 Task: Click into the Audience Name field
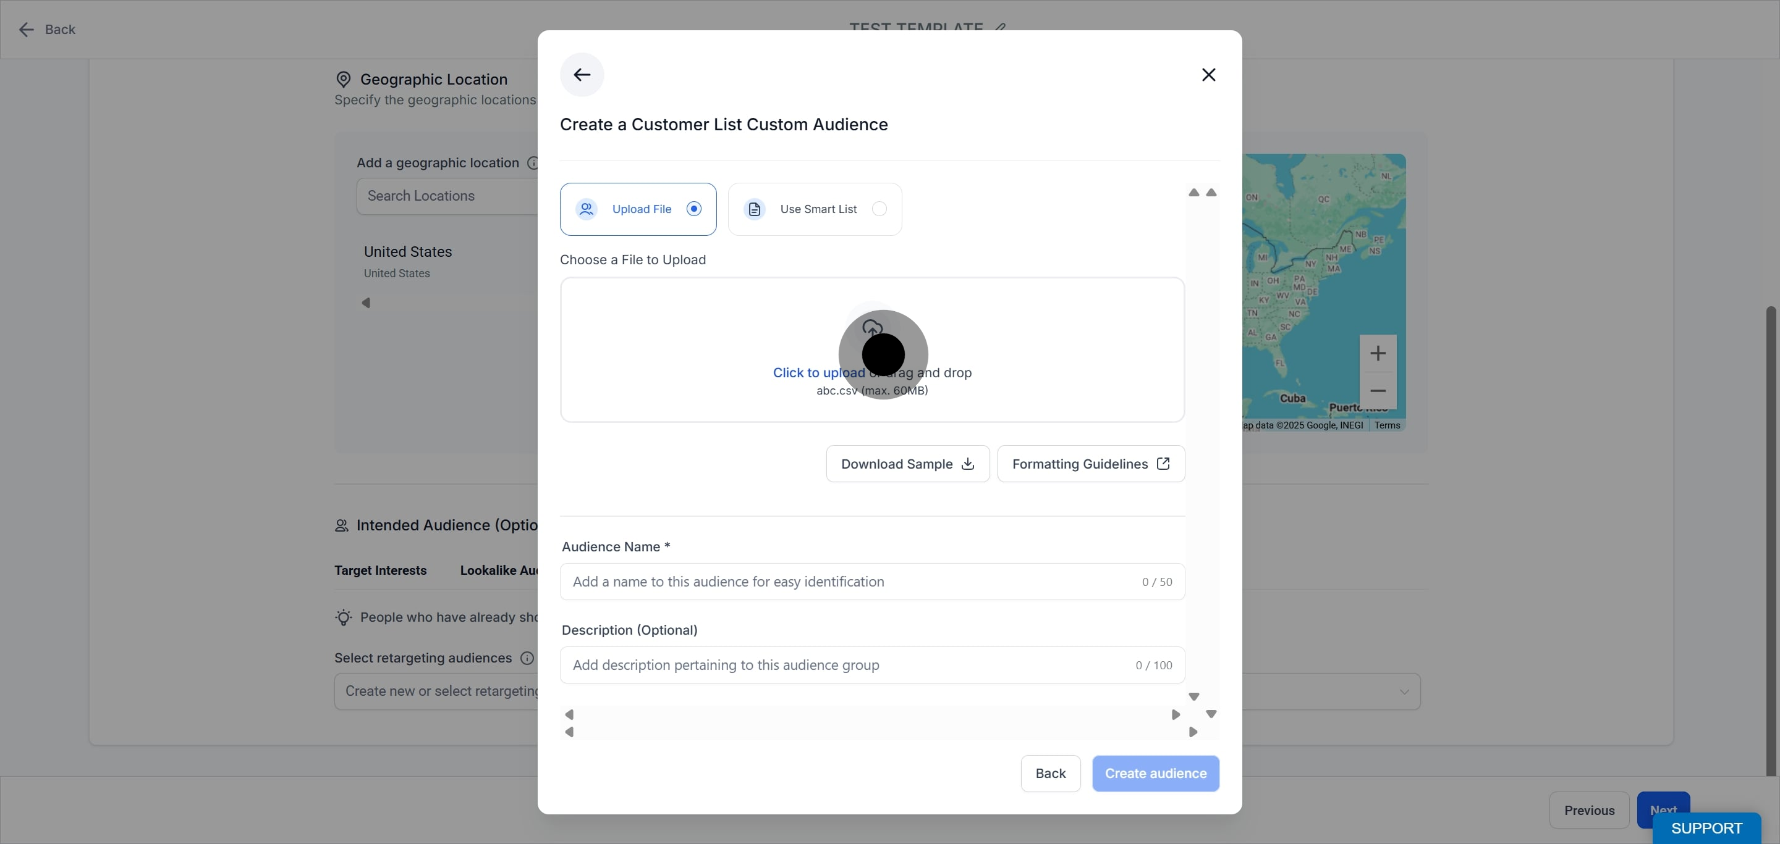pos(872,582)
